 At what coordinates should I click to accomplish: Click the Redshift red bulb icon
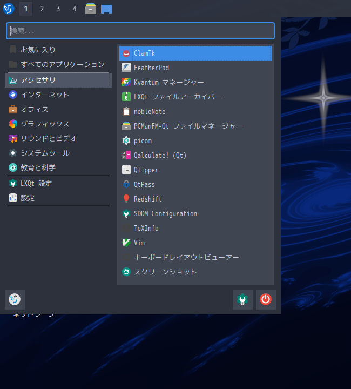tap(126, 199)
